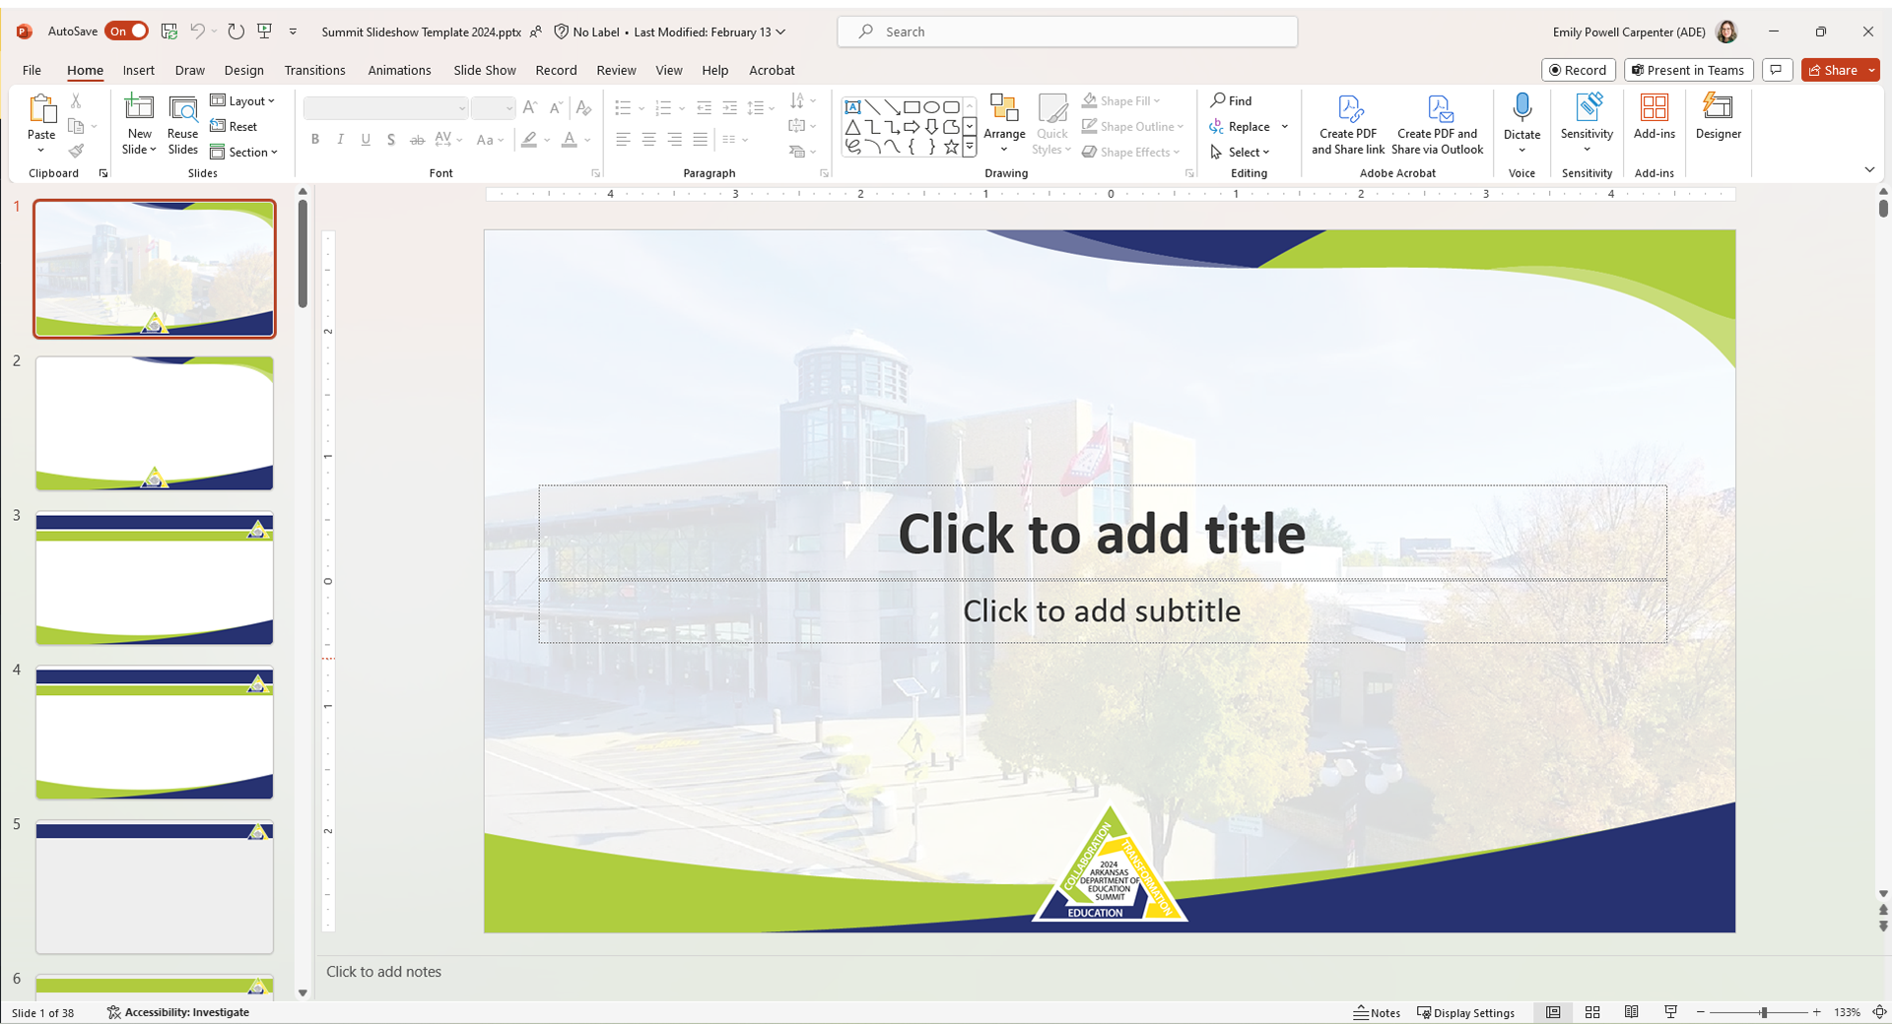Toggle the AutoSave switch
1892x1024 pixels.
coord(126,32)
